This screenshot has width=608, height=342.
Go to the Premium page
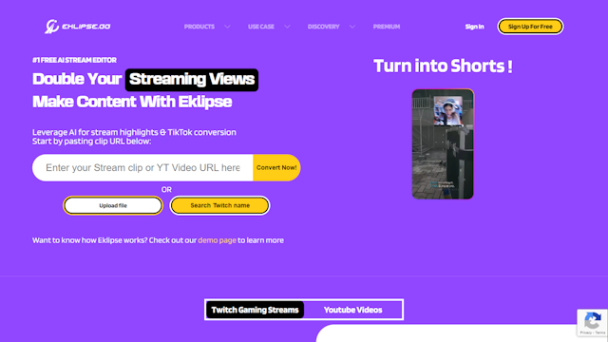pos(387,27)
